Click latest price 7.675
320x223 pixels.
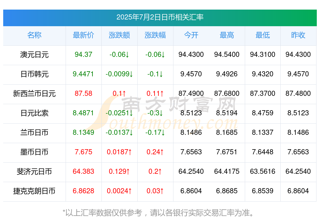[83, 152]
